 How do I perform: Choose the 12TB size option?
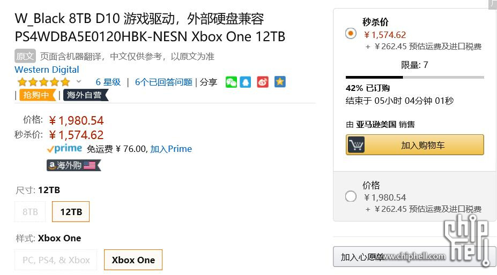[x=71, y=212]
